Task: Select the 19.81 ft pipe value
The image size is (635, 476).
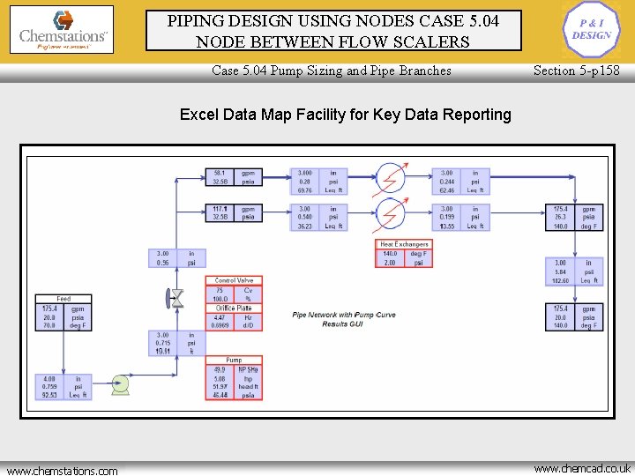Action: 163,352
